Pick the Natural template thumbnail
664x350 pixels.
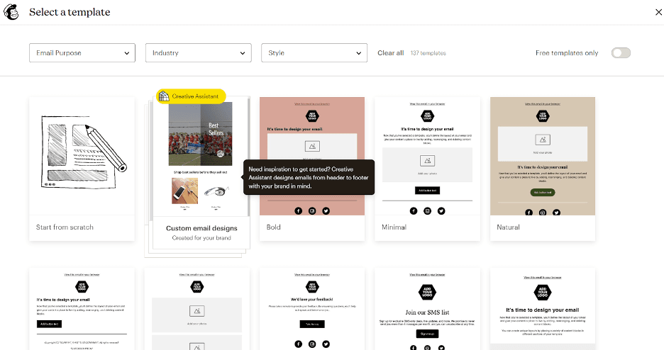(x=543, y=156)
